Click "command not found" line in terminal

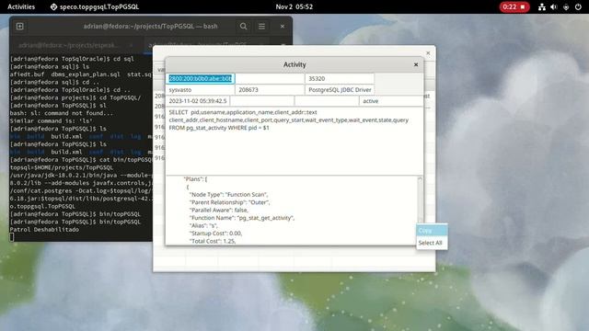pos(62,113)
